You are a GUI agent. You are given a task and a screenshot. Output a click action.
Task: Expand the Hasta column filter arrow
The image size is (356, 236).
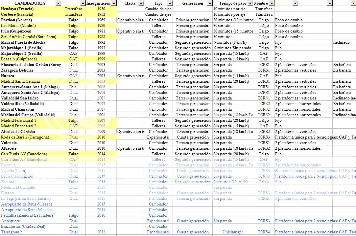(x=141, y=3)
